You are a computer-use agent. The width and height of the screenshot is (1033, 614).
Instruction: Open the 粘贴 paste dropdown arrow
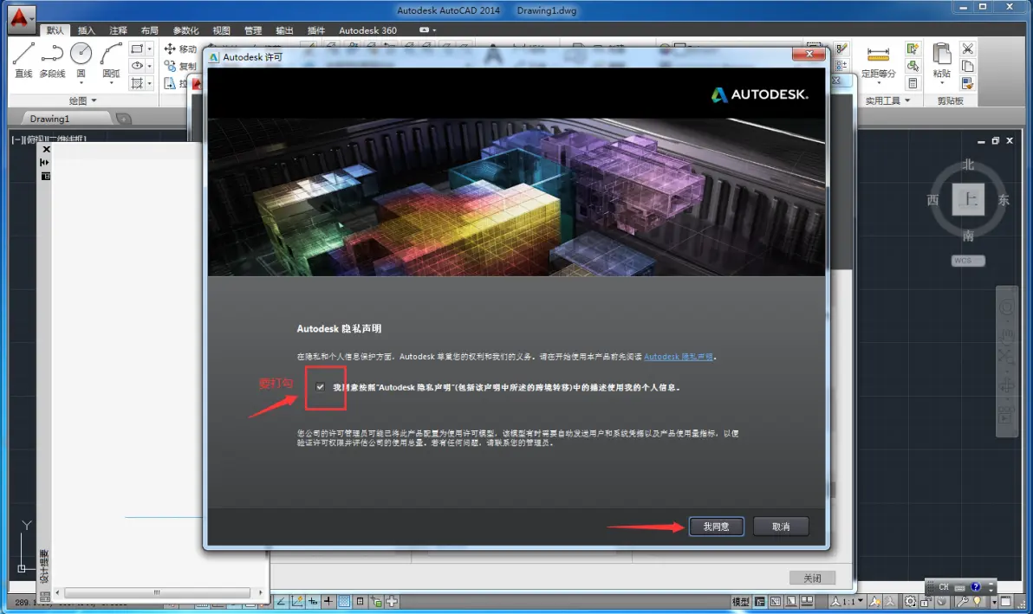click(941, 83)
